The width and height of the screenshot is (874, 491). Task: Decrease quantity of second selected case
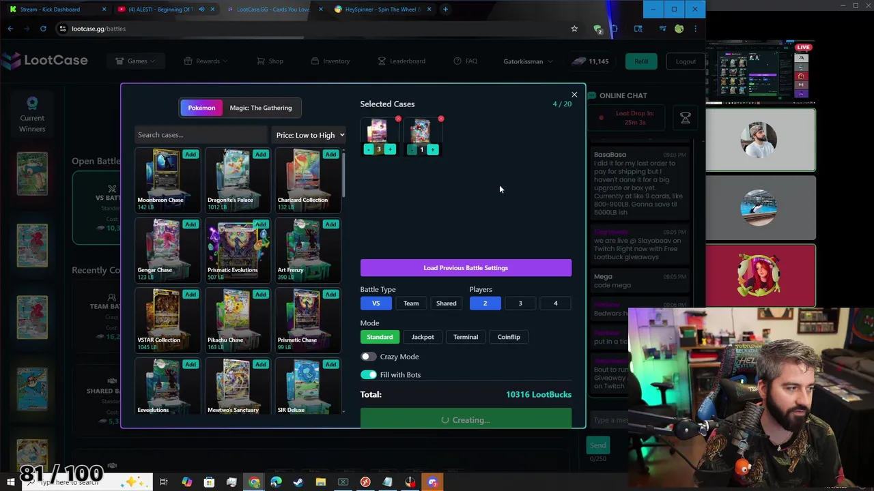coord(412,149)
